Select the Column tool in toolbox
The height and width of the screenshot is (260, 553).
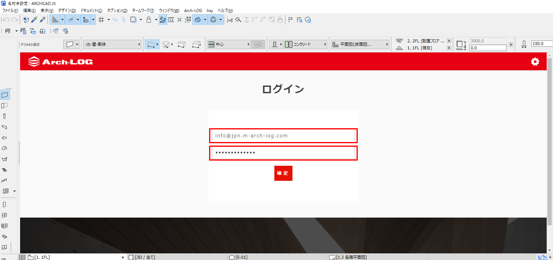point(5,116)
